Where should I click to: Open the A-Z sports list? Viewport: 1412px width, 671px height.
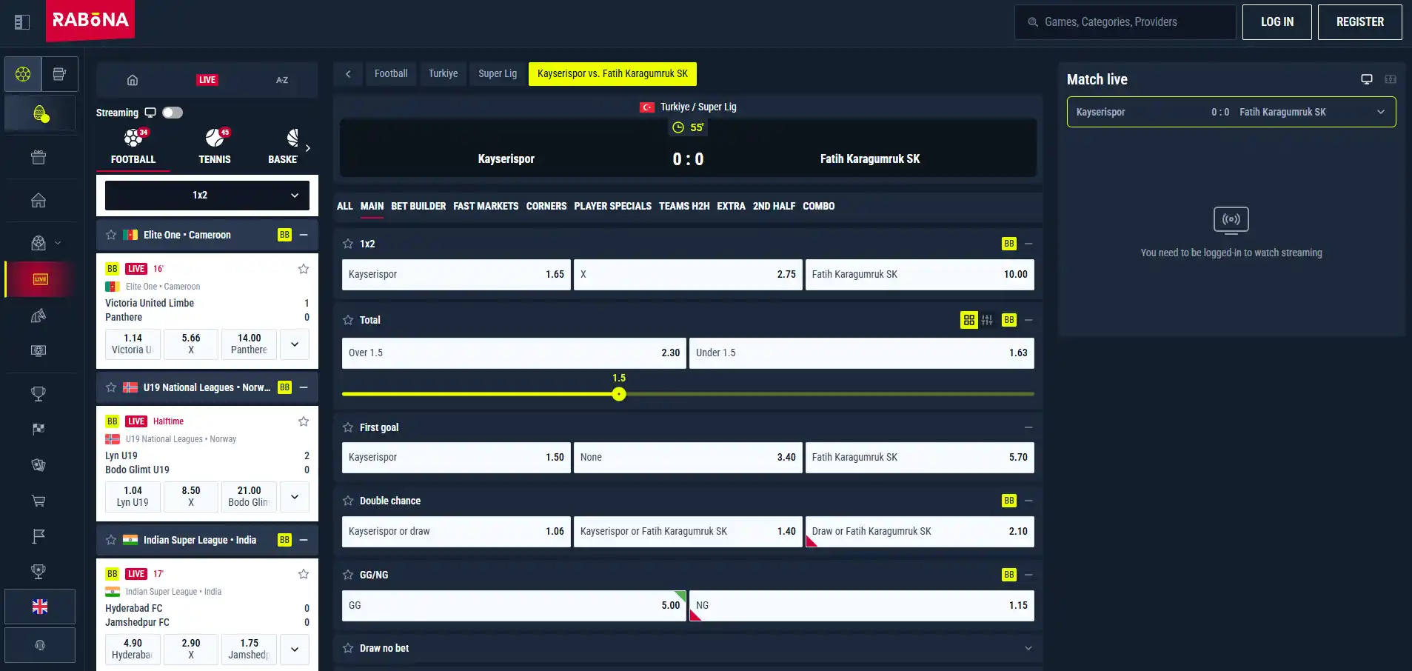point(282,80)
